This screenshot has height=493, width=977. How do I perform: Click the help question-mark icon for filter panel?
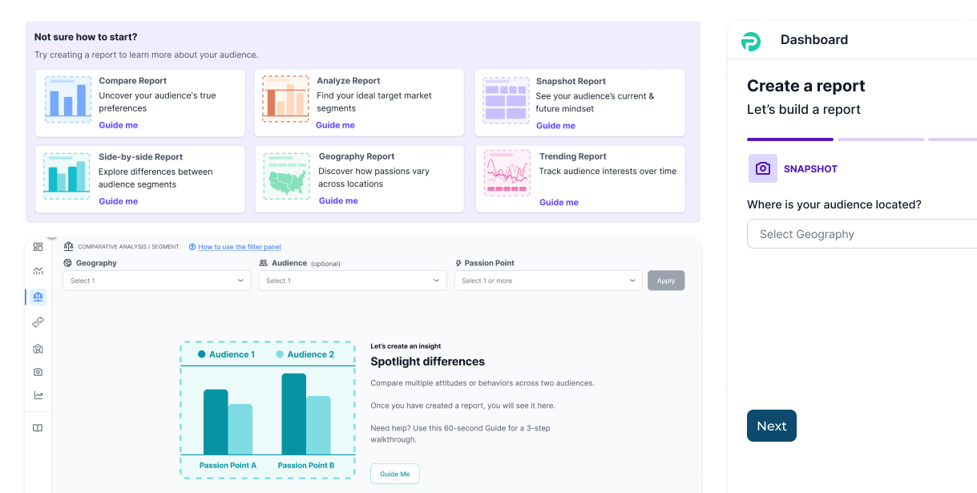pos(192,247)
